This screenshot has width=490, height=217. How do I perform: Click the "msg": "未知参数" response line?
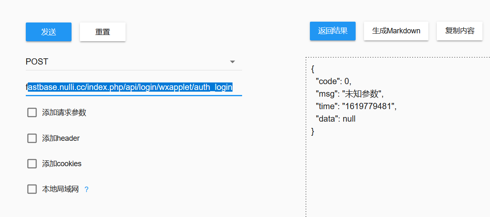click(349, 94)
